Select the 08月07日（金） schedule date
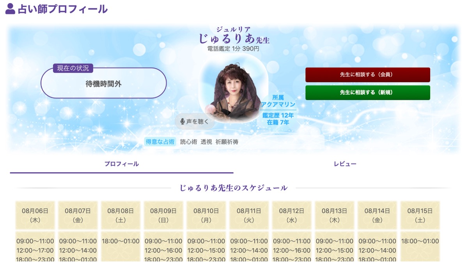The width and height of the screenshot is (468, 263). 78,215
